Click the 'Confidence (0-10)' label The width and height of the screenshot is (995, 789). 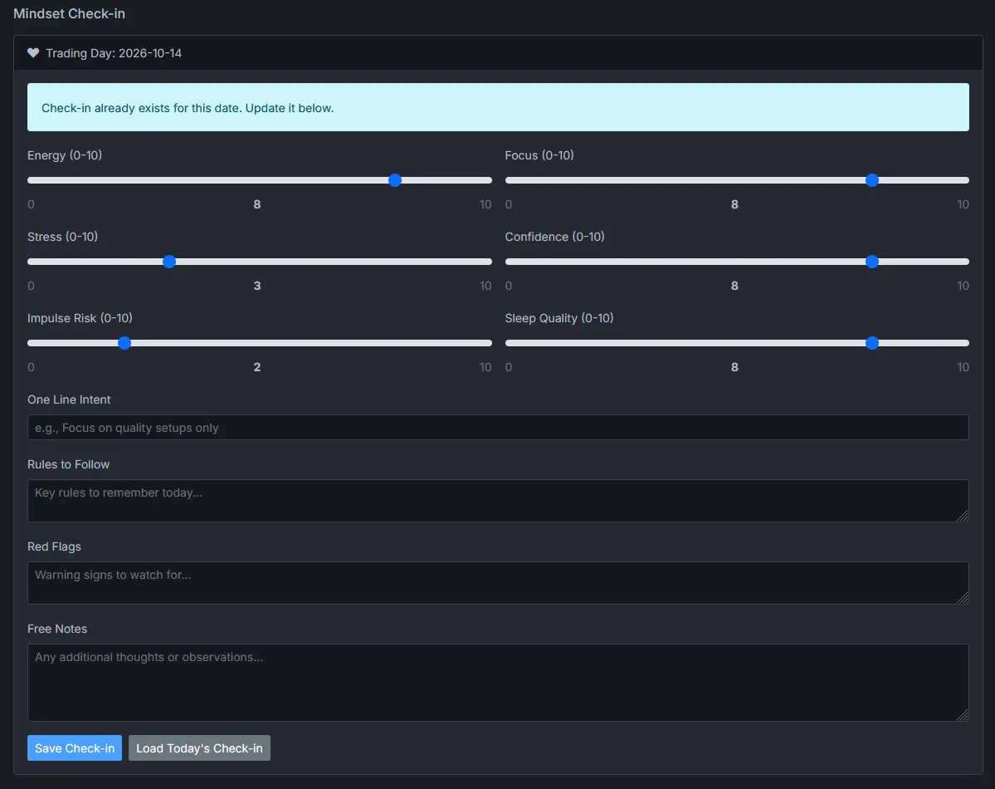click(554, 237)
